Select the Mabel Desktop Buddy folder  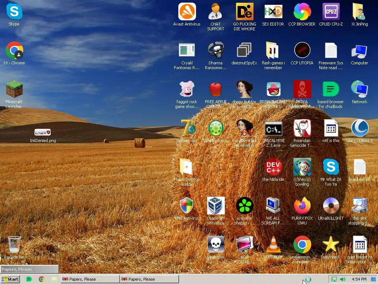pyautogui.click(x=186, y=167)
